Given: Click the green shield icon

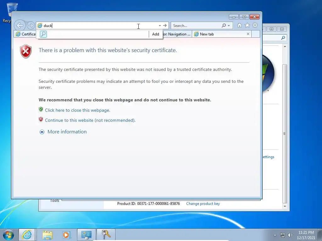Looking at the screenshot, I should pyautogui.click(x=41, y=109).
